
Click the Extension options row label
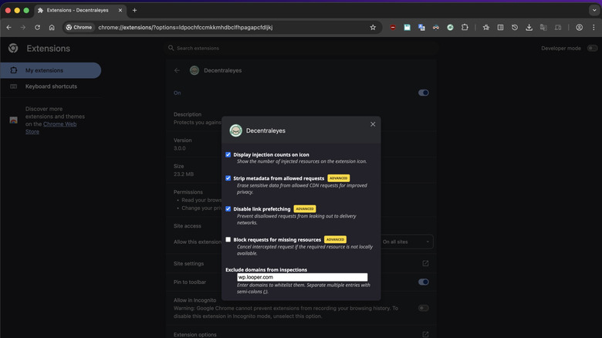195,335
